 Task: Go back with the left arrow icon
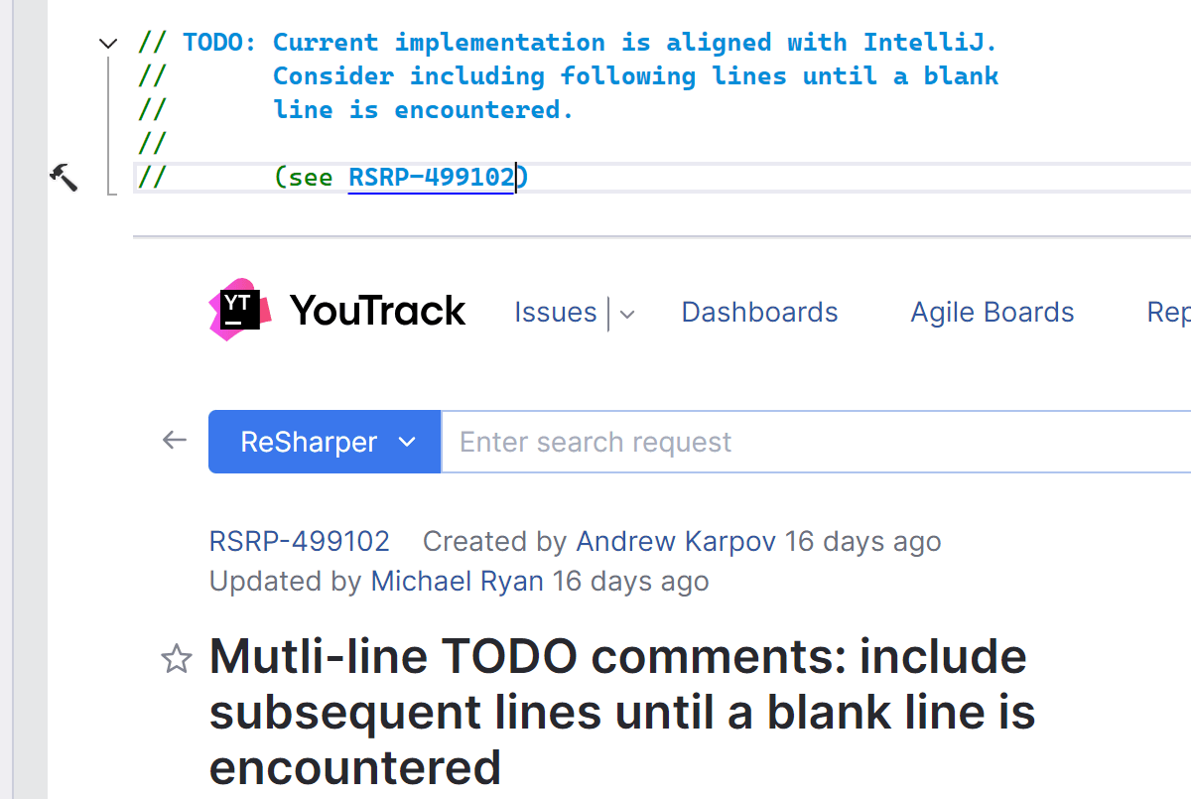click(175, 441)
